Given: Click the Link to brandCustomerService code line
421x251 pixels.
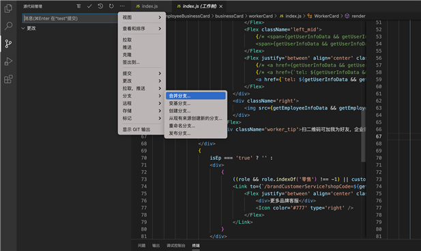Looking at the screenshot, I should [299, 186].
